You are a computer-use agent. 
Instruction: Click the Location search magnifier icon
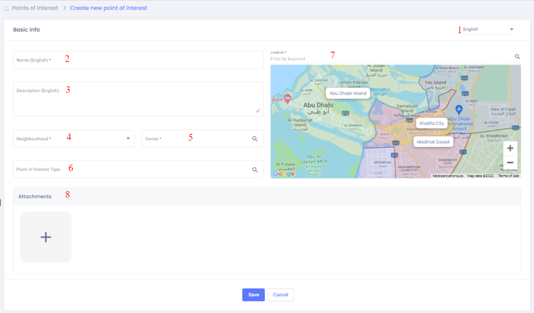click(517, 57)
